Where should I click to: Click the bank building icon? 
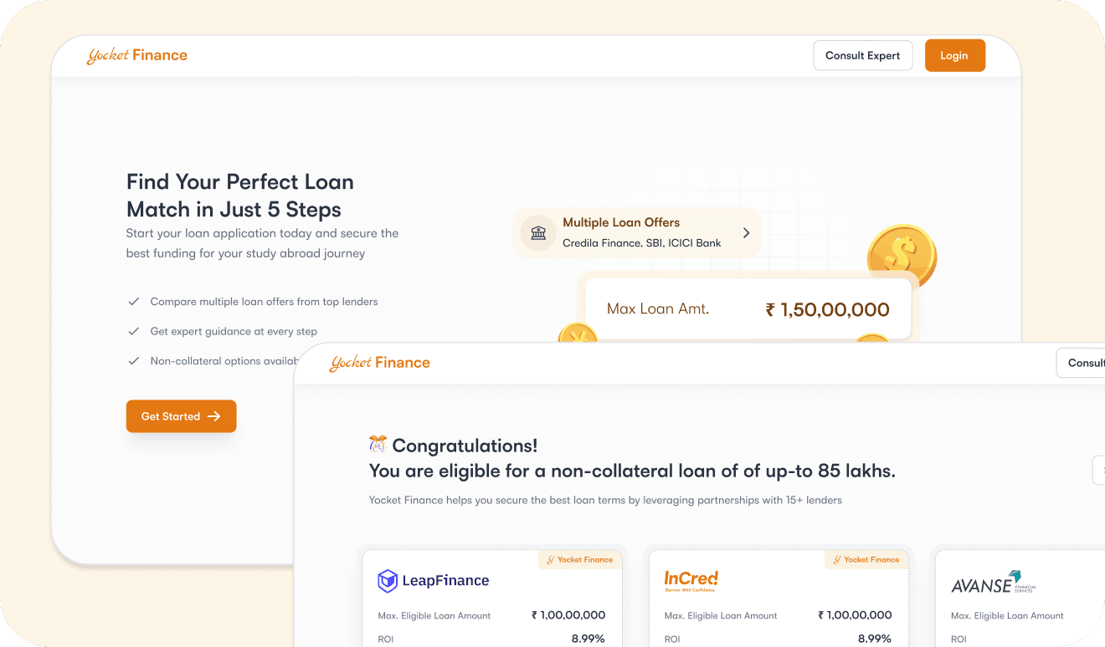pos(538,232)
